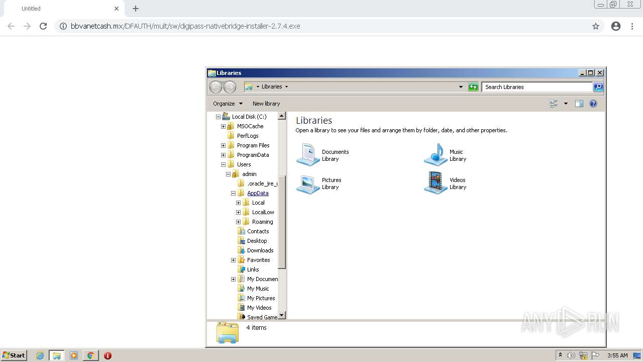Click the Search Libraries field
Viewport: 643px width, 362px height.
(537, 87)
